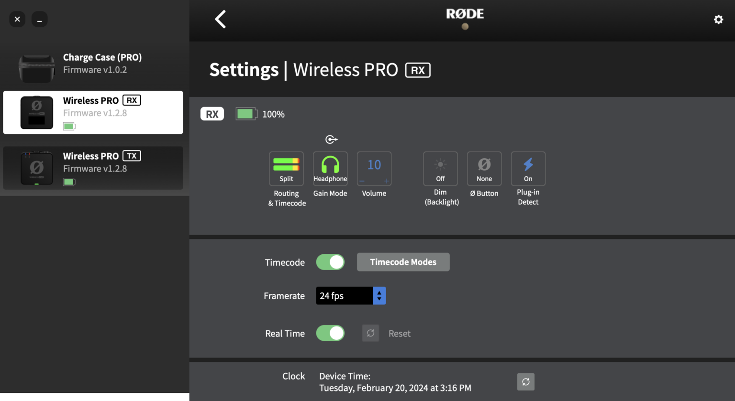The width and height of the screenshot is (735, 401).
Task: Select the Charge Case (PRO) device
Action: tap(93, 65)
